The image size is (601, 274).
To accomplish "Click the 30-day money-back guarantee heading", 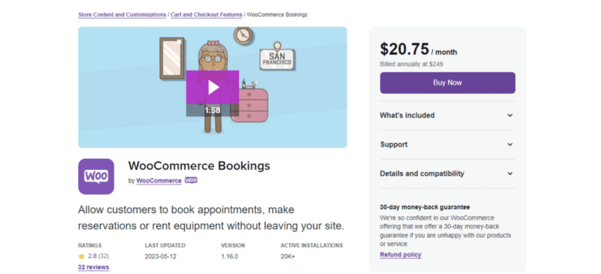I will 424,207.
